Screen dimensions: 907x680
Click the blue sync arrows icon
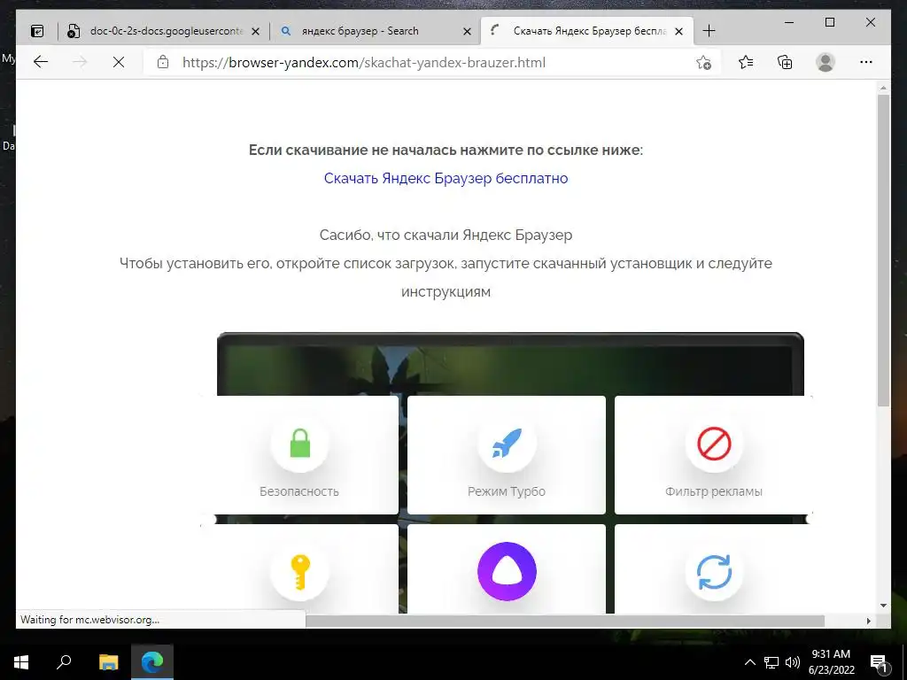[714, 572]
